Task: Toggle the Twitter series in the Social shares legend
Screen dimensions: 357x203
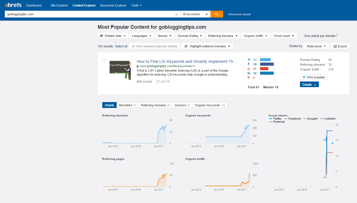Action: [275, 119]
